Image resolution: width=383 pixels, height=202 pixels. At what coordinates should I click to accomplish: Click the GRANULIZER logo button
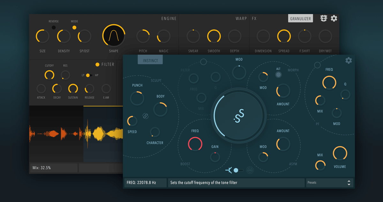point(300,19)
